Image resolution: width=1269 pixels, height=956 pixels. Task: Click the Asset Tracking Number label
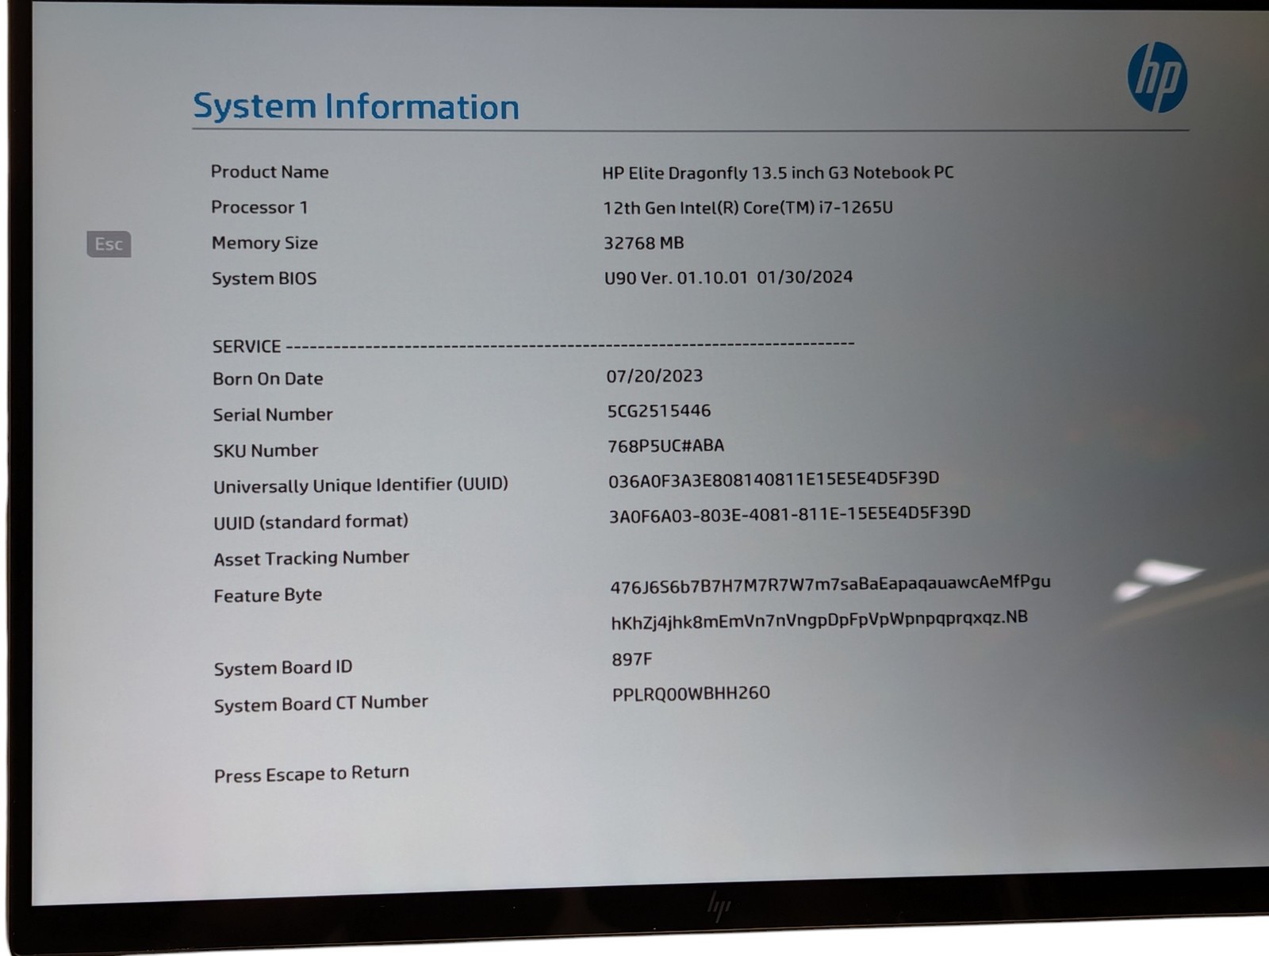pyautogui.click(x=312, y=559)
